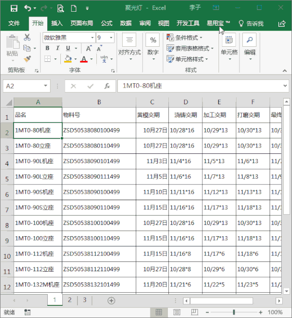Apply yellow fill color bucket

point(68,59)
